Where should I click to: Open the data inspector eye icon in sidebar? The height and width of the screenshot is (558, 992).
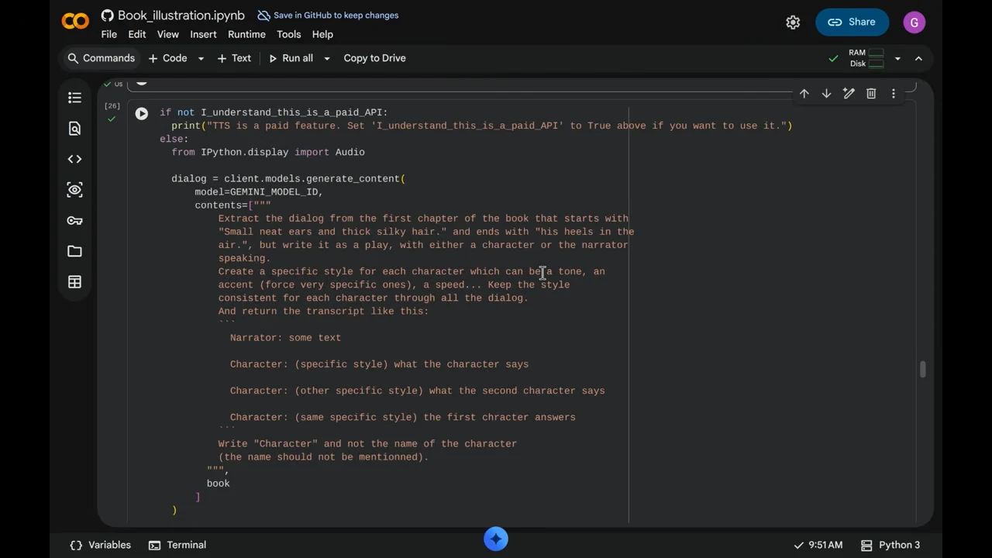click(x=74, y=190)
